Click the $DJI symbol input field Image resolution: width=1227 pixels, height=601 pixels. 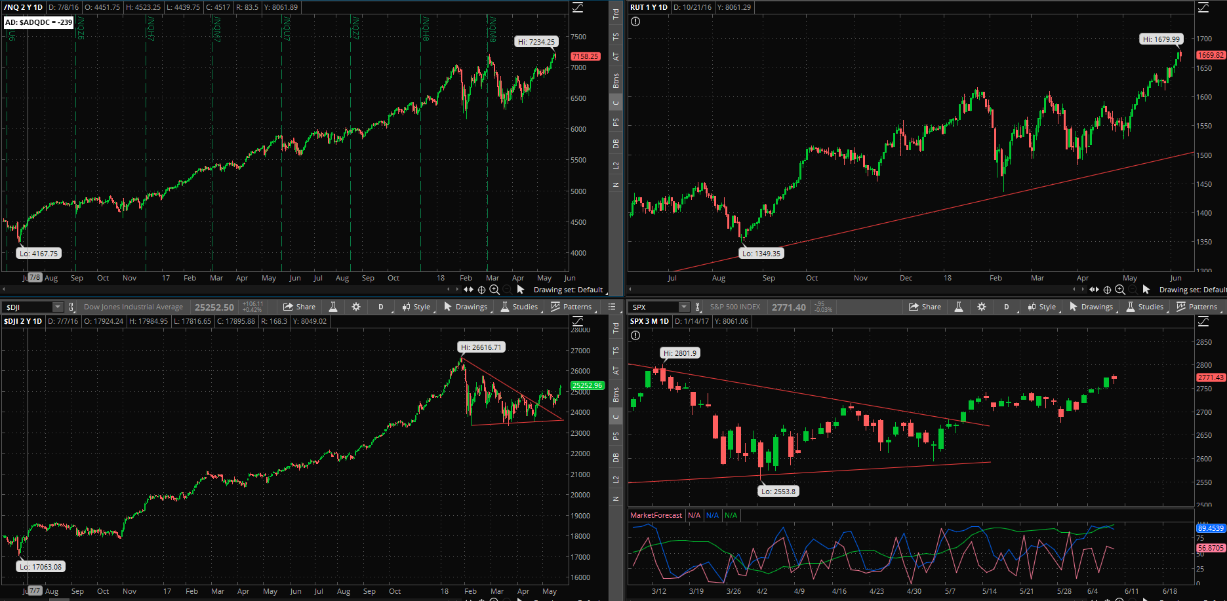tap(28, 307)
